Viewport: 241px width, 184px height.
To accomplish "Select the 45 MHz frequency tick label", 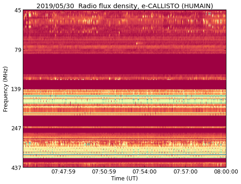I will (x=18, y=10).
